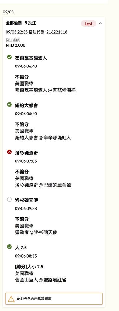Open match 舊金山巨人 @ 聖路易紅雀

[41, 280]
